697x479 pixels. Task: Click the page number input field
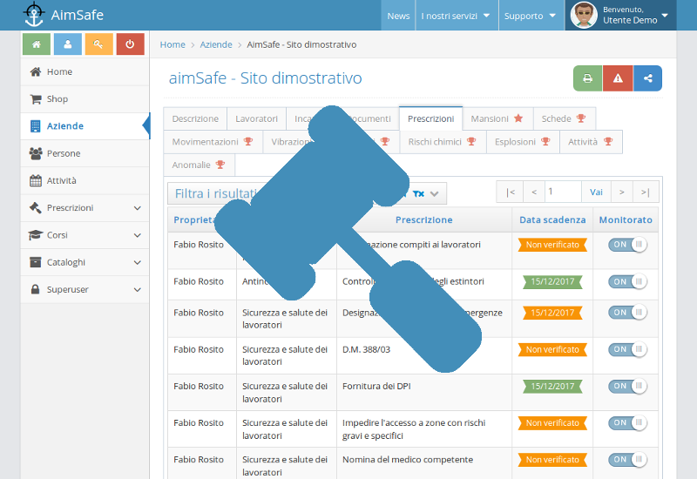[x=563, y=192]
